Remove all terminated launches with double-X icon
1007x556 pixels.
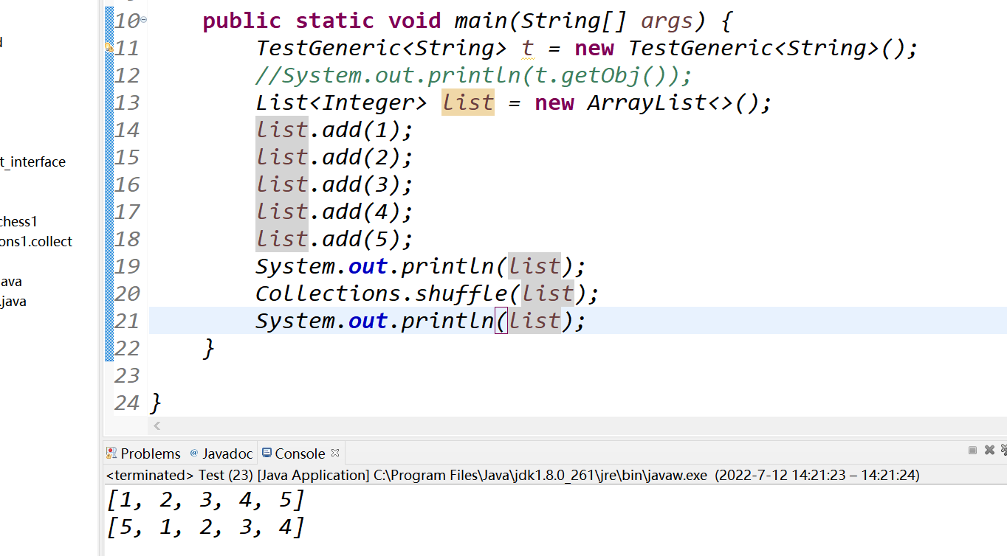pos(1004,450)
